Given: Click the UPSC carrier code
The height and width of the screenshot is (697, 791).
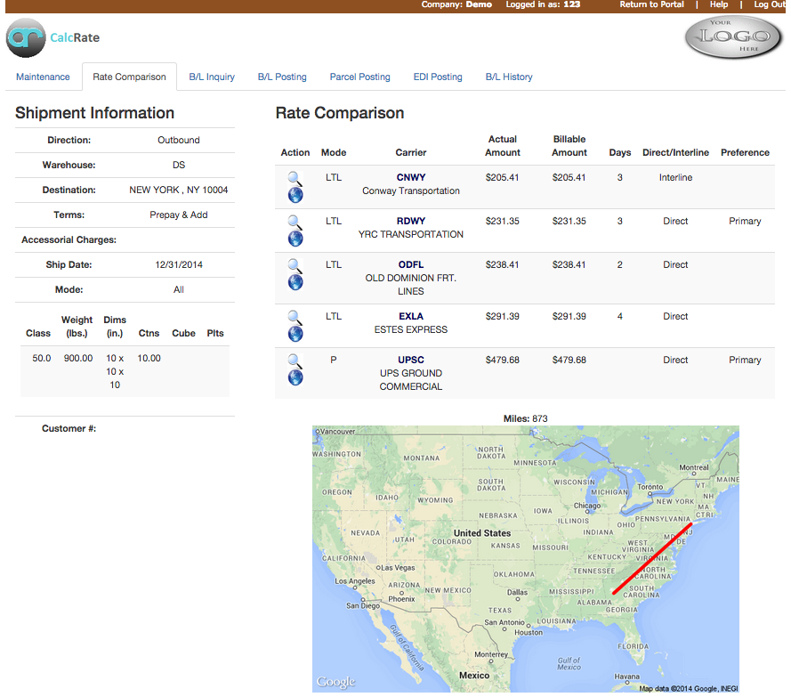Looking at the screenshot, I should tap(411, 360).
